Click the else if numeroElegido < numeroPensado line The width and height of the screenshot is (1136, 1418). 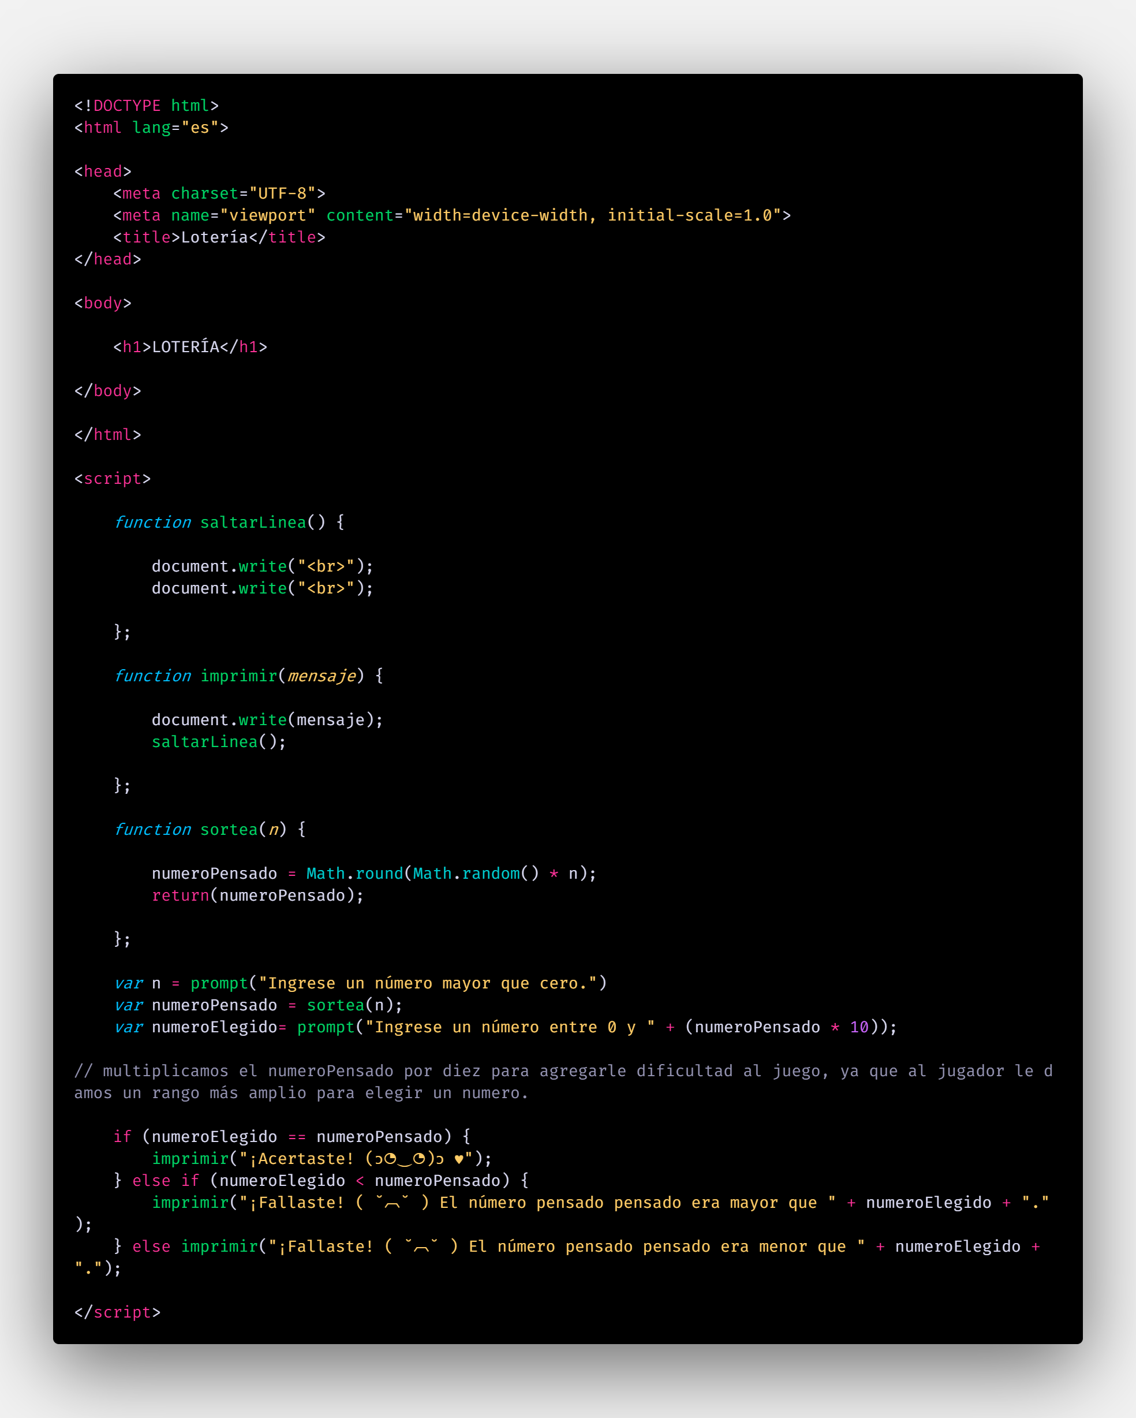pos(321,1181)
